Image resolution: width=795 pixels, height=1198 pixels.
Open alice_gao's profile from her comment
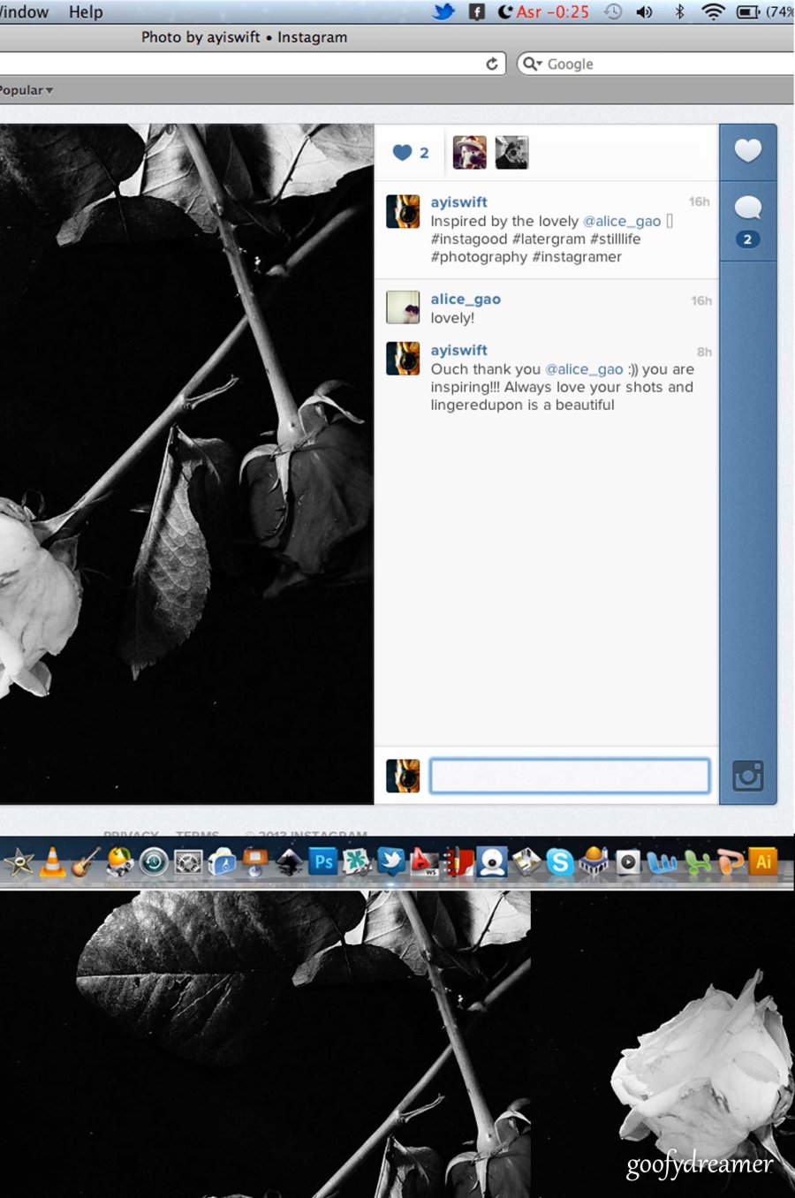466,299
